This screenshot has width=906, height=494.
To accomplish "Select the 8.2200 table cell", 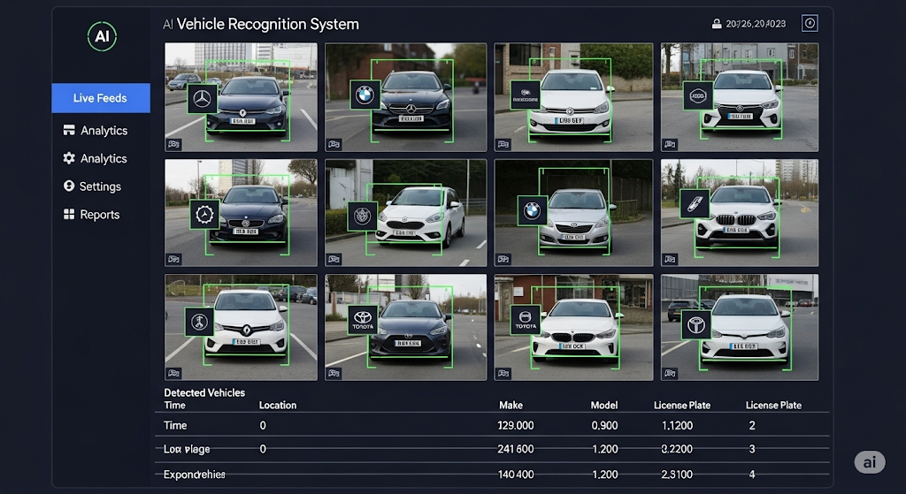I will coord(677,449).
